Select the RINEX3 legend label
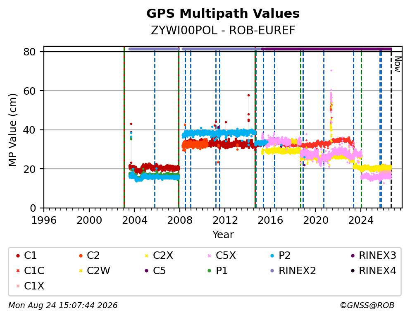Image resolution: width=410 pixels, height=318 pixels. pyautogui.click(x=378, y=256)
